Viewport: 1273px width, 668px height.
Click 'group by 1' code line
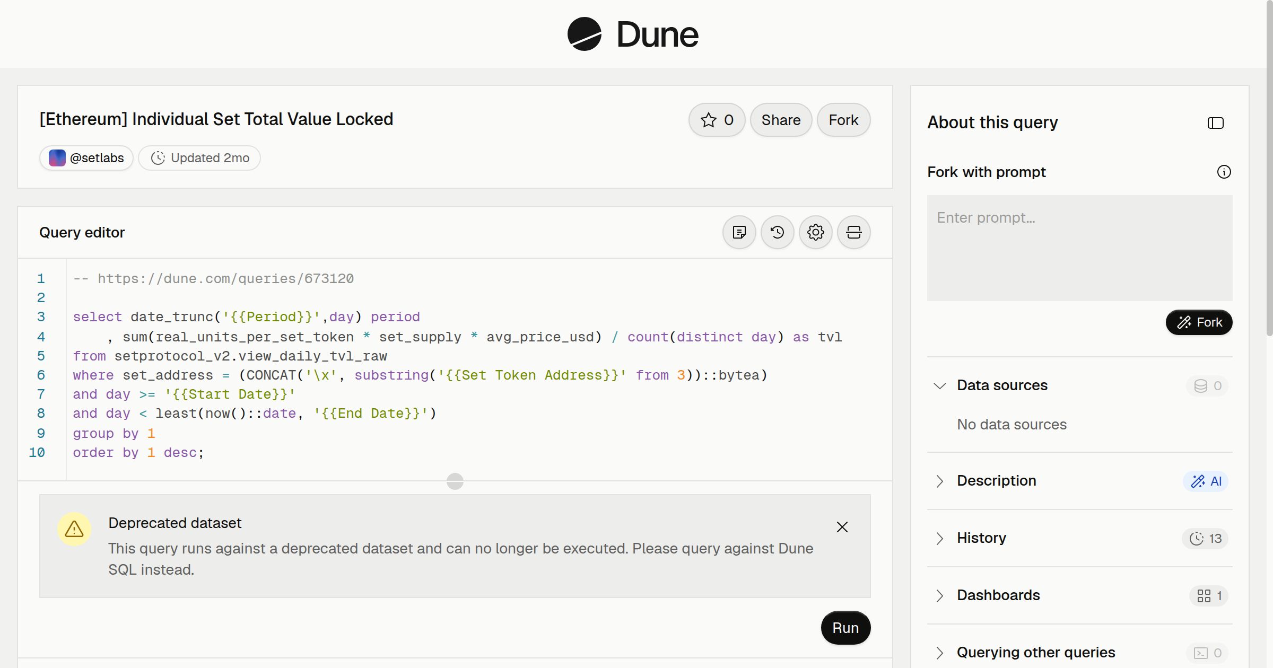pos(114,433)
